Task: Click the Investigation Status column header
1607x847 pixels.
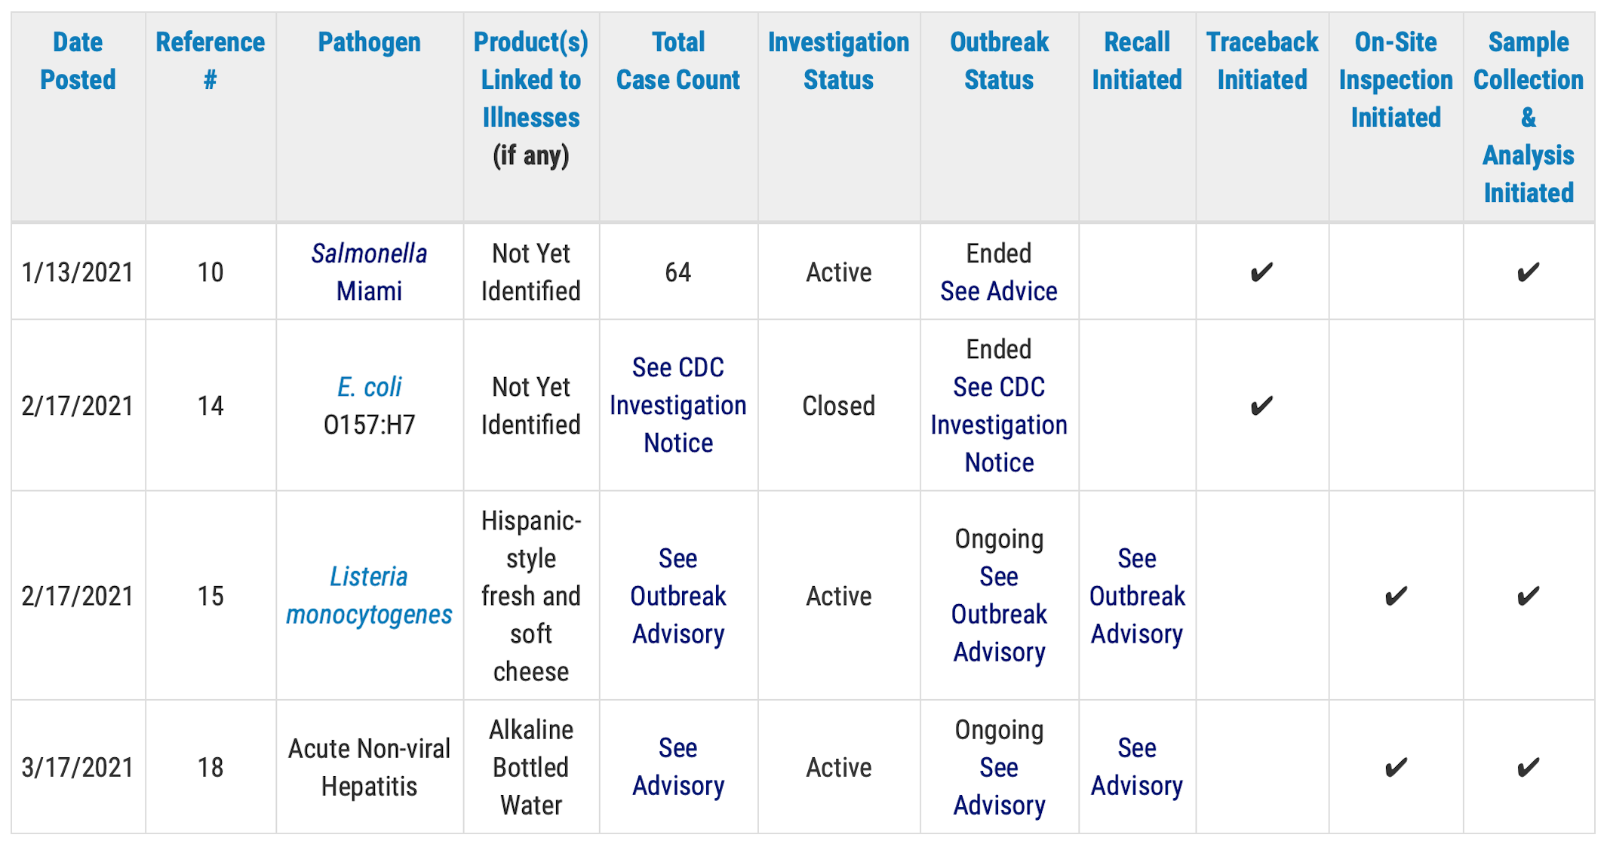Action: [838, 60]
